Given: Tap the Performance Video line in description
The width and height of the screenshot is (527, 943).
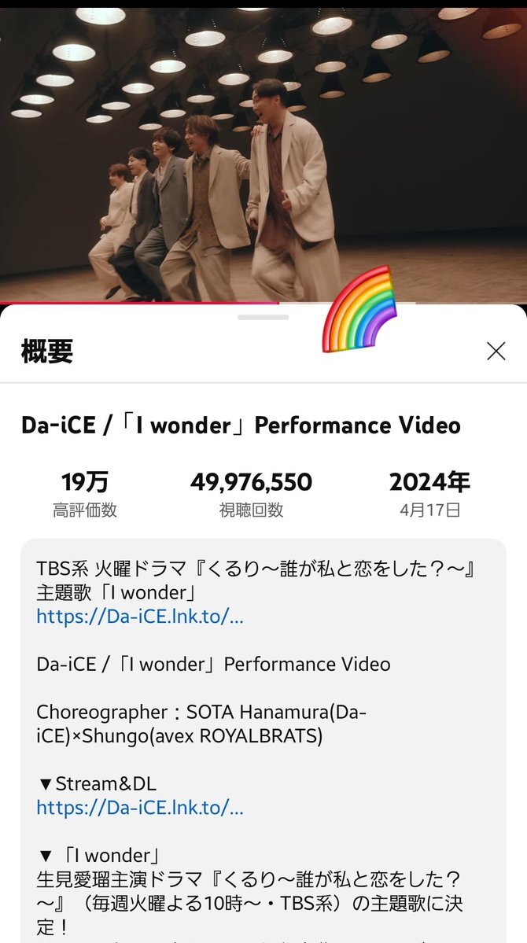Looking at the screenshot, I should (x=213, y=664).
